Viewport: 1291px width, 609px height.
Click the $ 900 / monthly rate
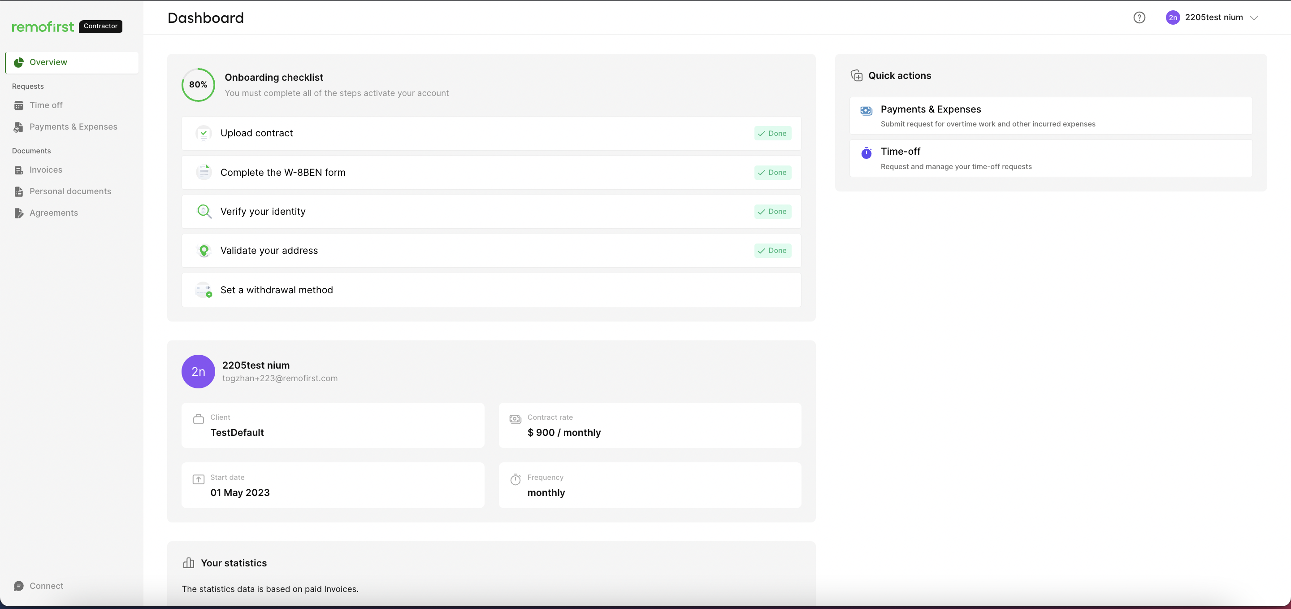point(564,433)
